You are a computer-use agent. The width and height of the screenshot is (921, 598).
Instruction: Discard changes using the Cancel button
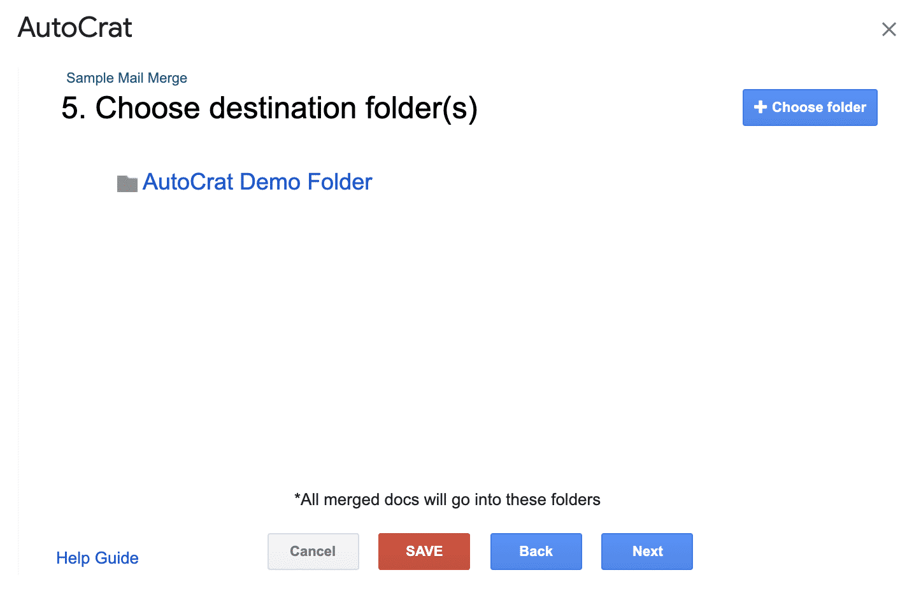click(x=313, y=551)
